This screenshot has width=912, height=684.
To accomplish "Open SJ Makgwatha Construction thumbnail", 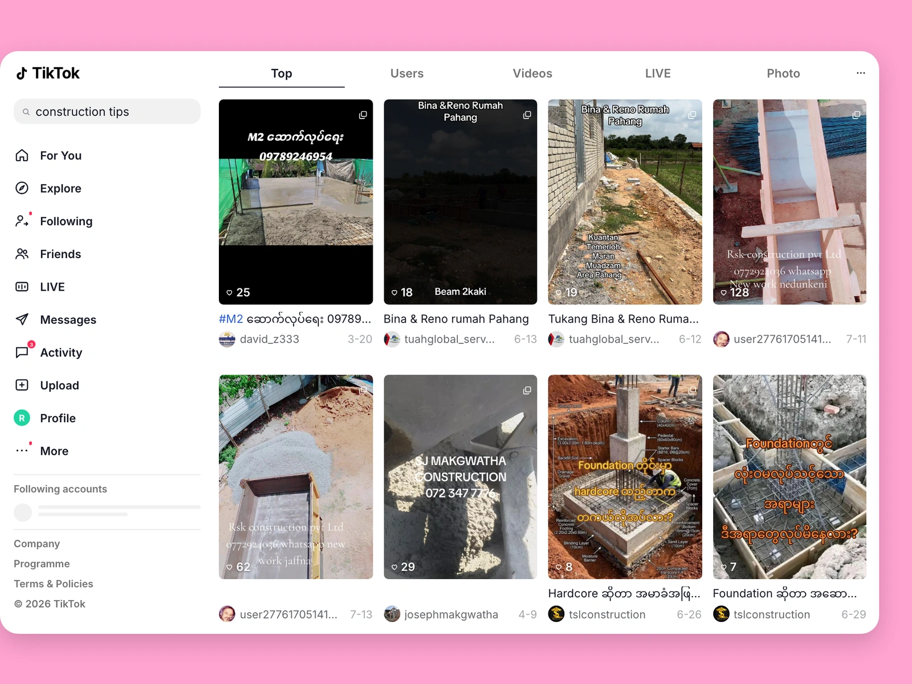I will [x=461, y=477].
